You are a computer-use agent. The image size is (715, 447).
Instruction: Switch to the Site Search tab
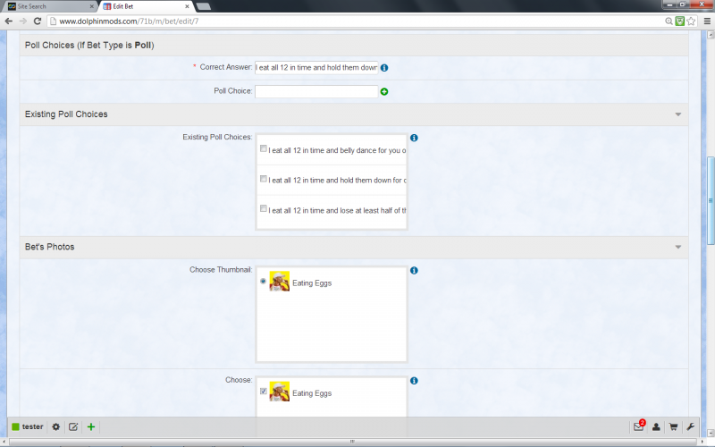click(x=49, y=6)
